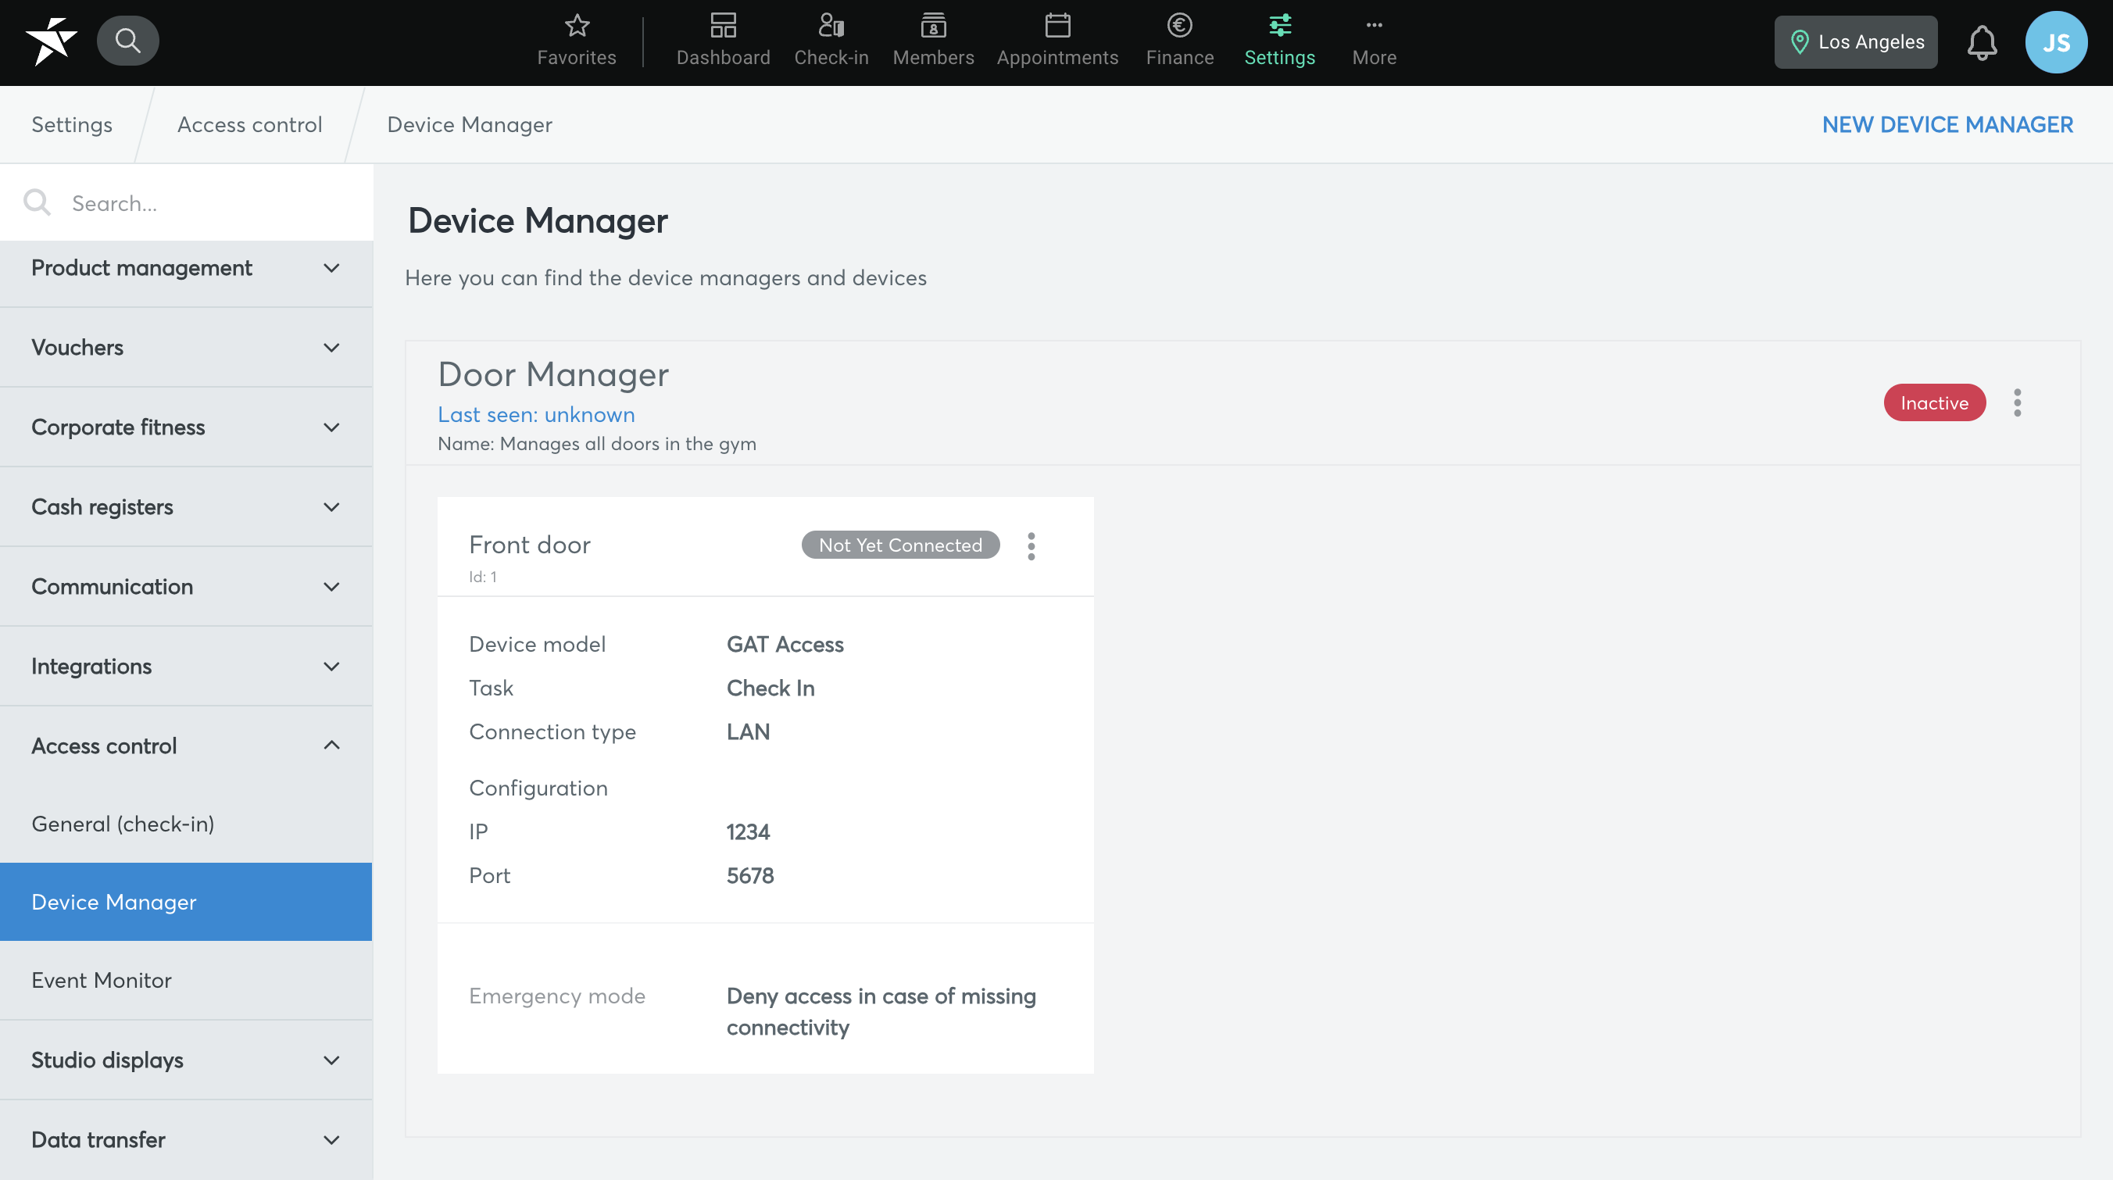Click NEW DEVICE MANAGER button
The height and width of the screenshot is (1180, 2113).
1947,124
